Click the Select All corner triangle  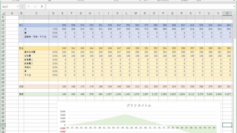(x=3, y=14)
